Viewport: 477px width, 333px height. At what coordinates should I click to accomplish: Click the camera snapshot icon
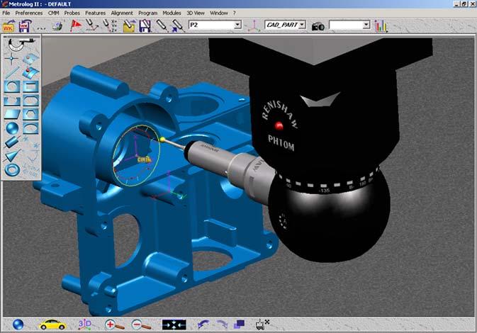pyautogui.click(x=318, y=26)
